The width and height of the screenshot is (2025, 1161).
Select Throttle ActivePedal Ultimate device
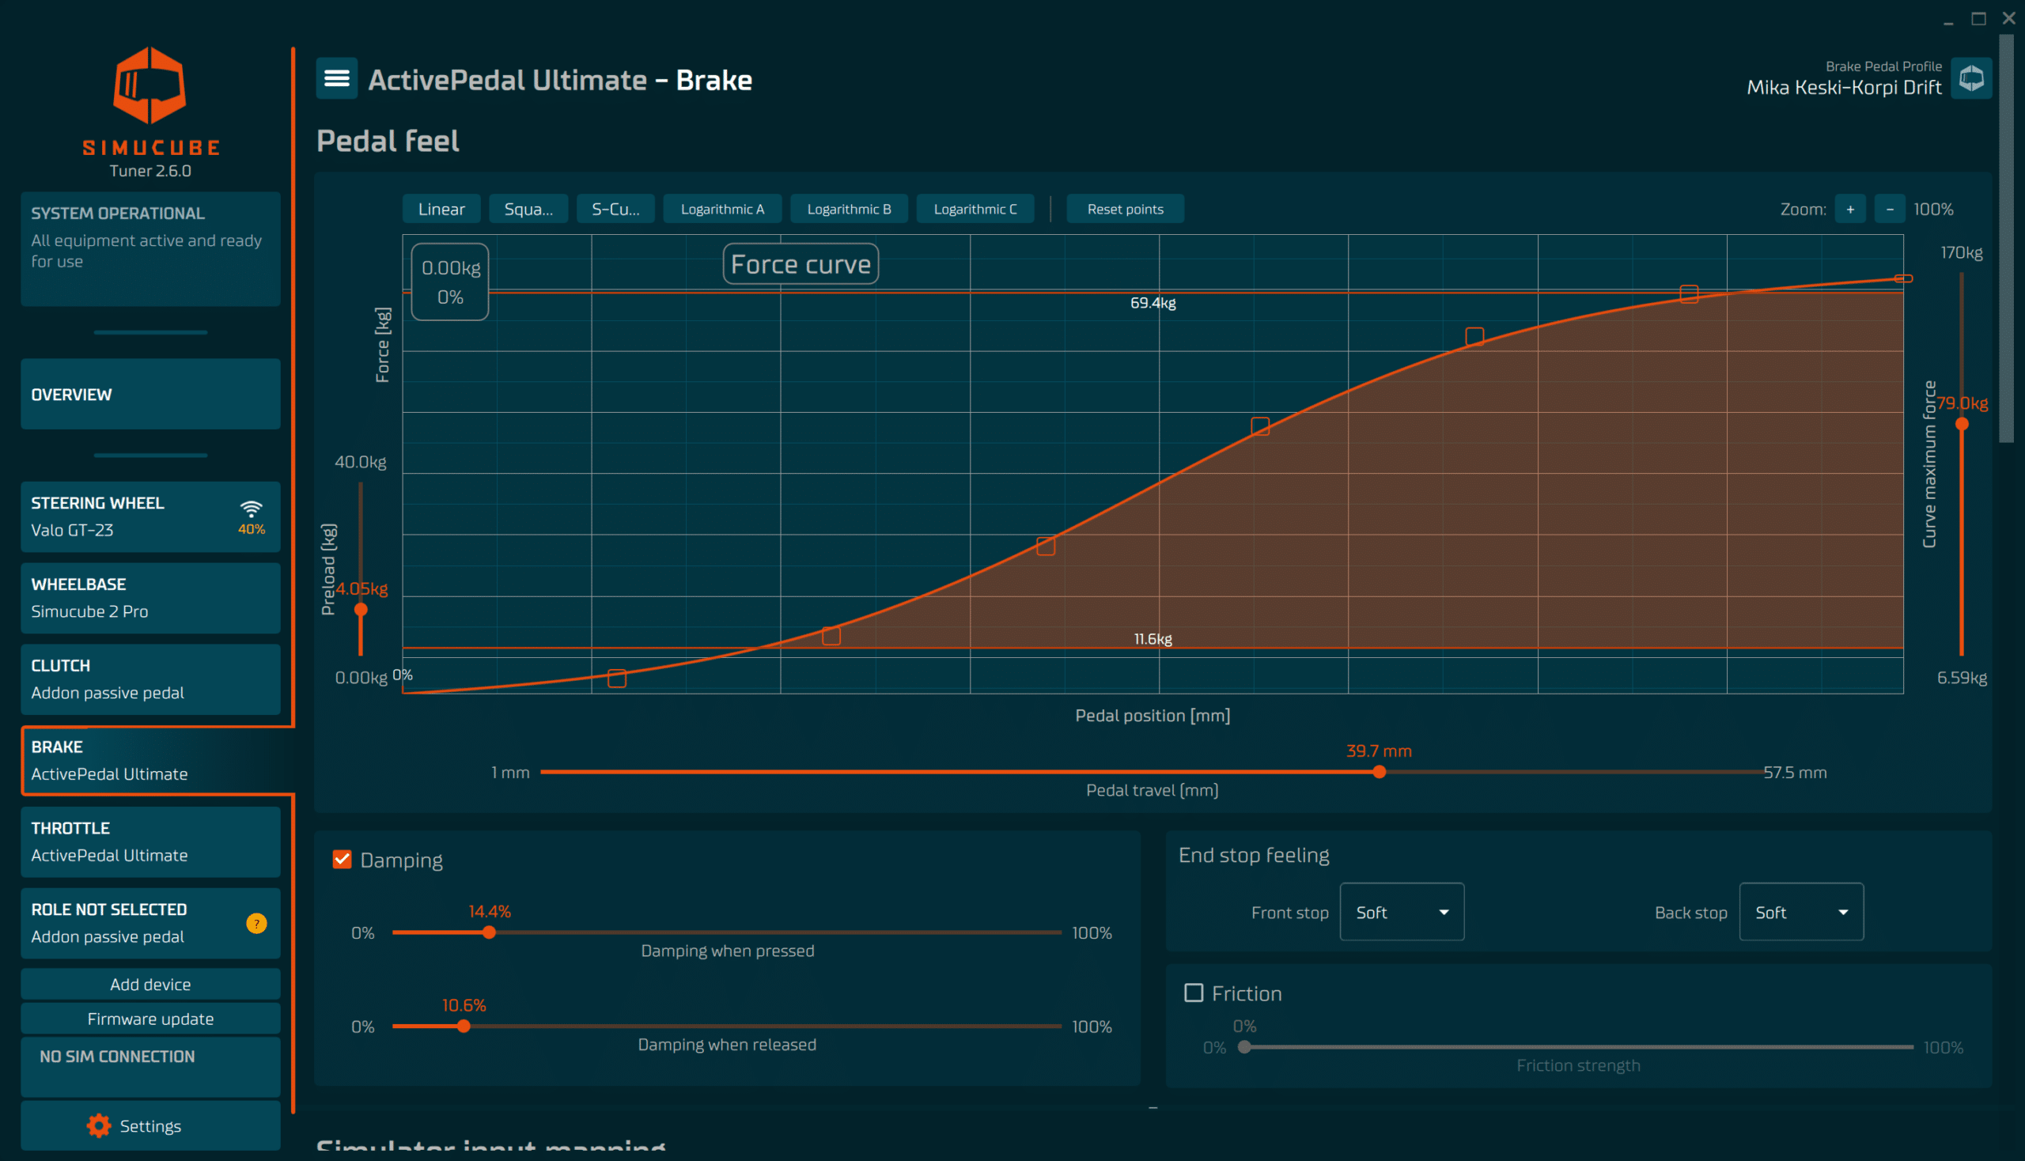coord(150,841)
